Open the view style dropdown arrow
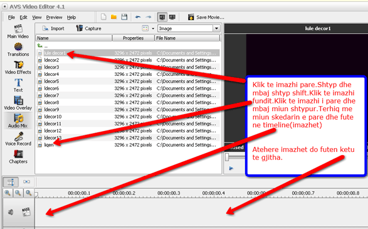368x229 pixels. click(153, 29)
